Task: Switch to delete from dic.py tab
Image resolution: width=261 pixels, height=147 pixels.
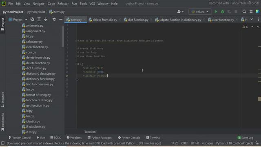Action: [105, 20]
